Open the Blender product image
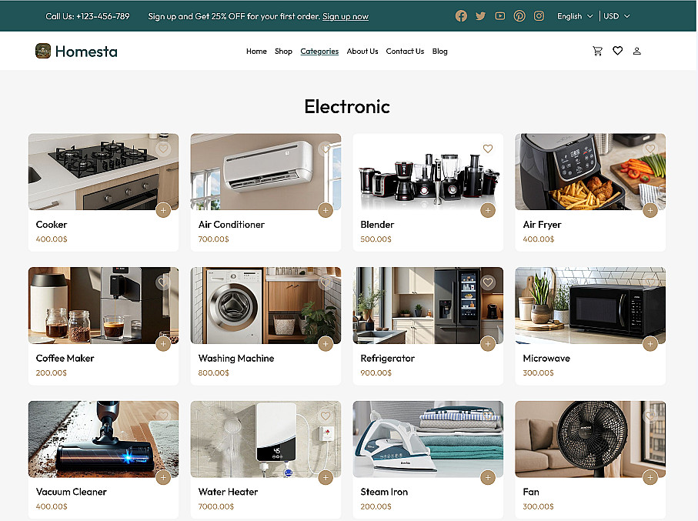 tap(428, 172)
